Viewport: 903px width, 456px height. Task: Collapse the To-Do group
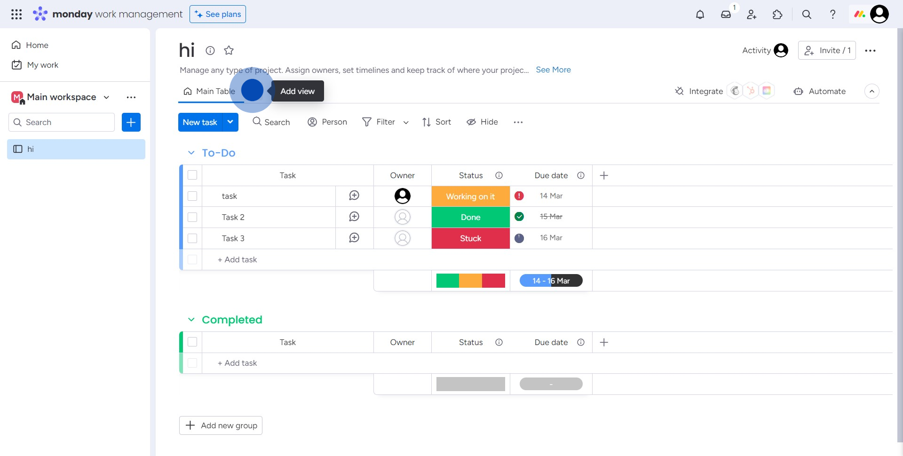tap(191, 153)
